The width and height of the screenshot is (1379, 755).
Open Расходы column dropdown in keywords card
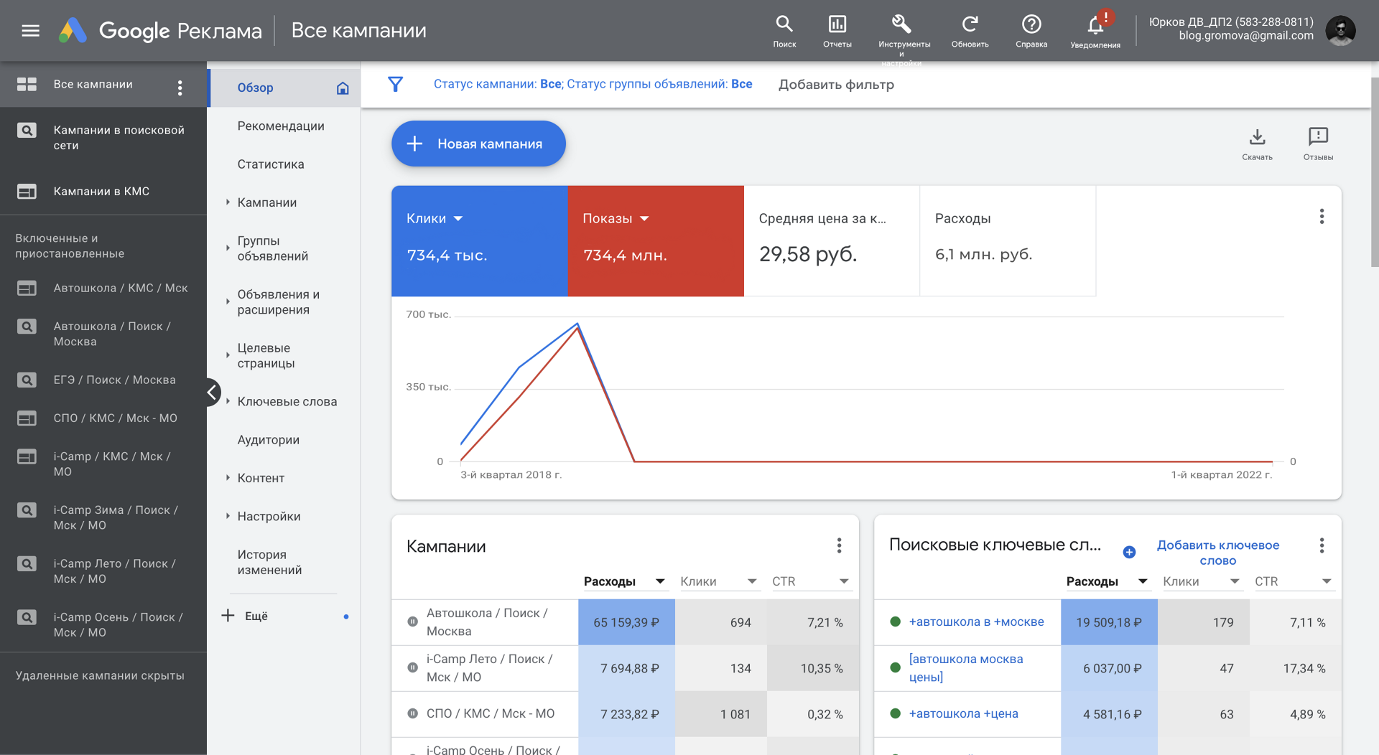(x=1142, y=581)
